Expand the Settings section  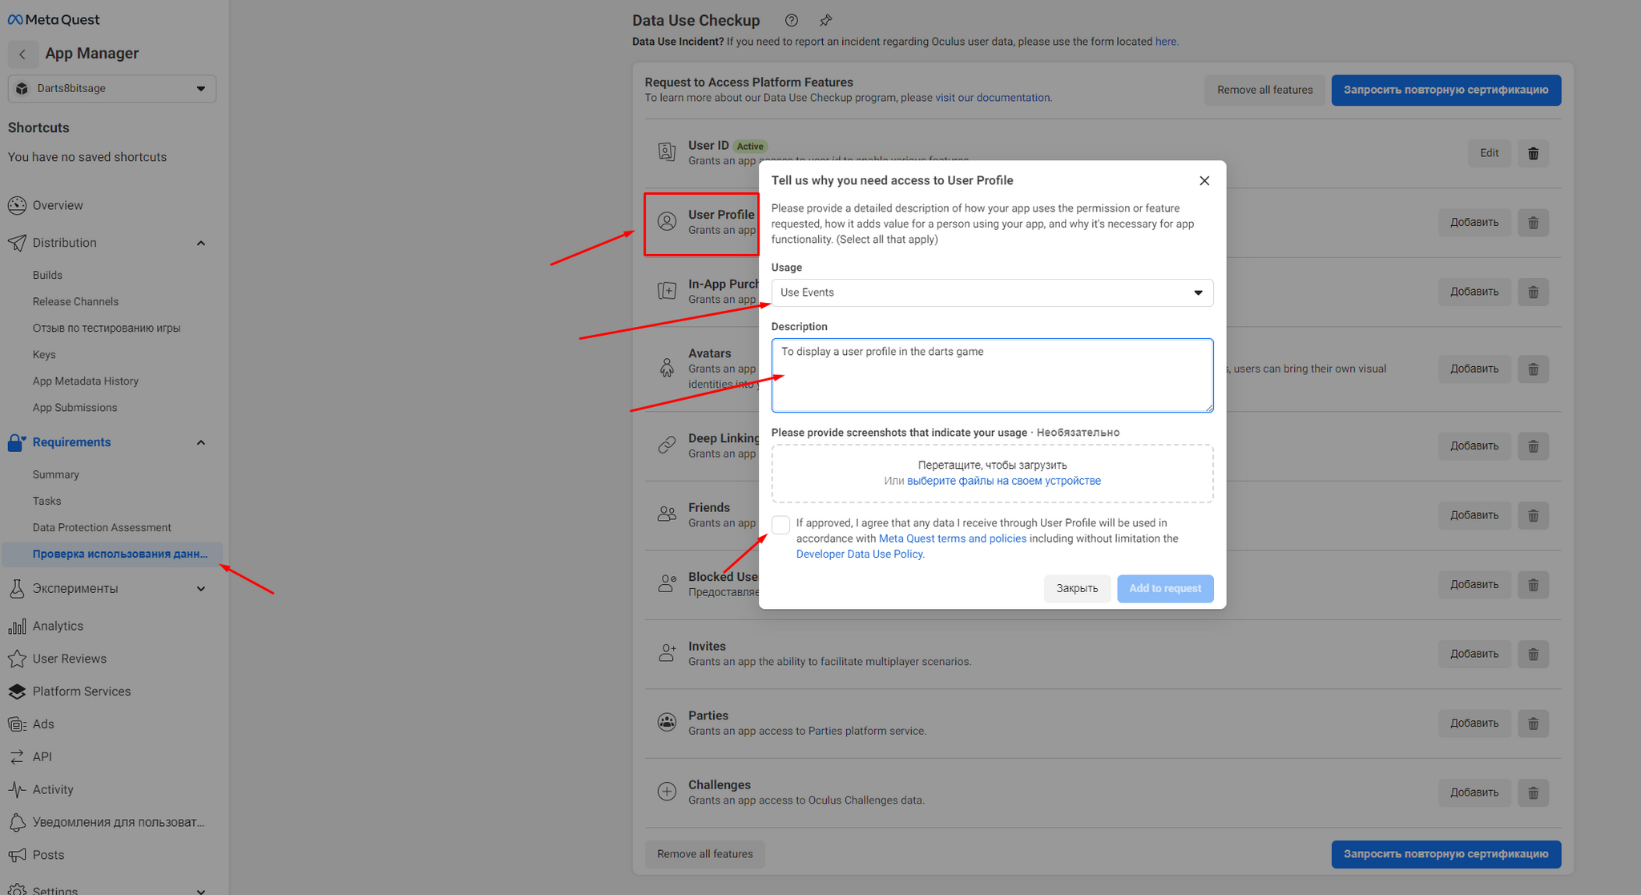pyautogui.click(x=201, y=890)
